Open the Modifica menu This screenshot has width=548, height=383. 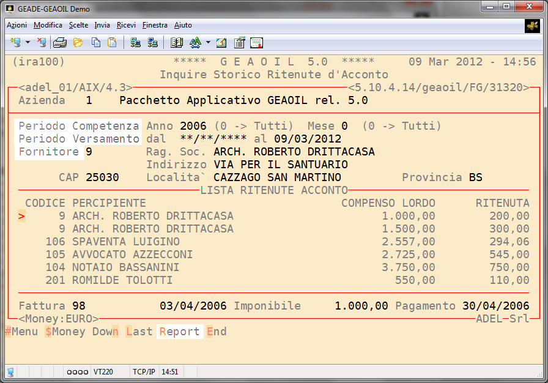tap(48, 25)
